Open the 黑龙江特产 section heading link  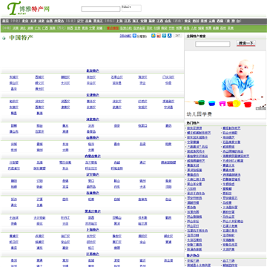click(x=93, y=211)
